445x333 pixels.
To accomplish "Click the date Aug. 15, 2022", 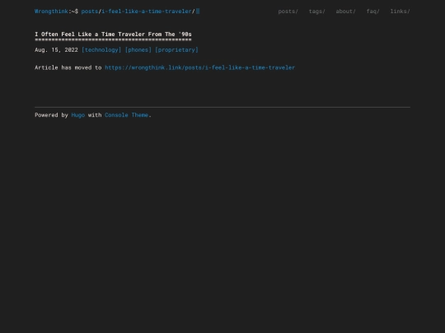I will coord(56,50).
